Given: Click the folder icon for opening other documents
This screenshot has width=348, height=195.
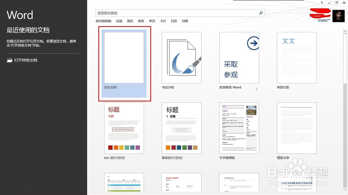Looking at the screenshot, I should click(9, 60).
